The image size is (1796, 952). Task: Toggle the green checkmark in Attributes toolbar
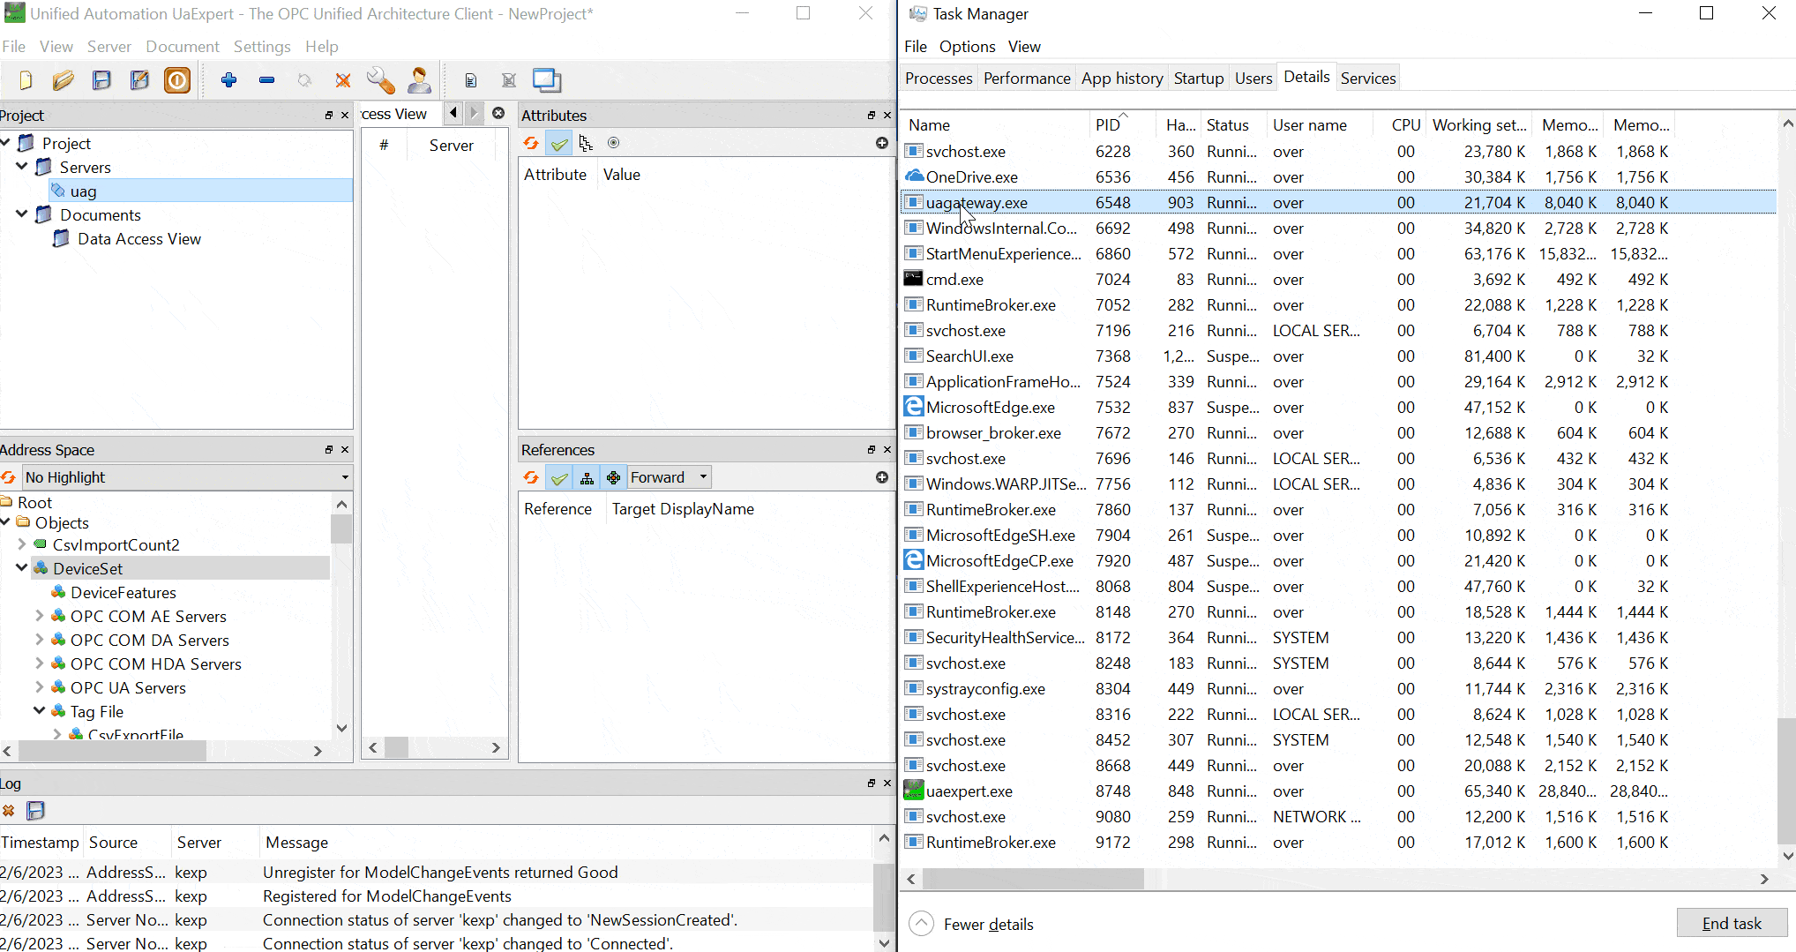pos(559,143)
